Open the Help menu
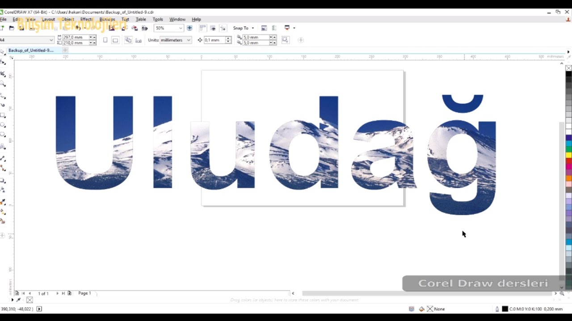Viewport: 572px width, 321px height. tap(196, 20)
